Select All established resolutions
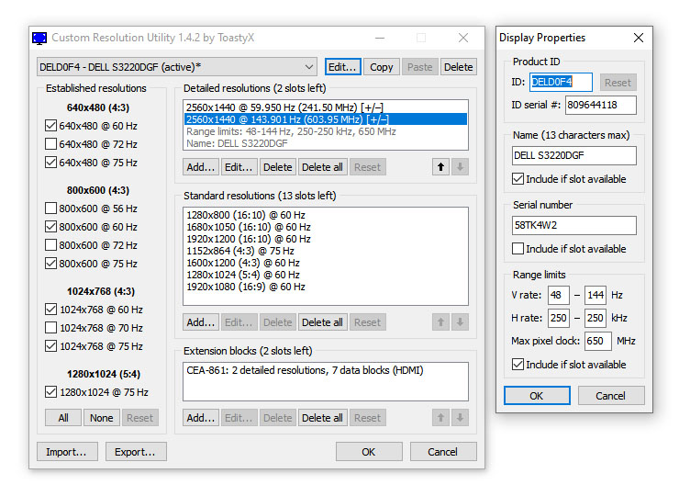The height and width of the screenshot is (496, 679). (x=63, y=418)
